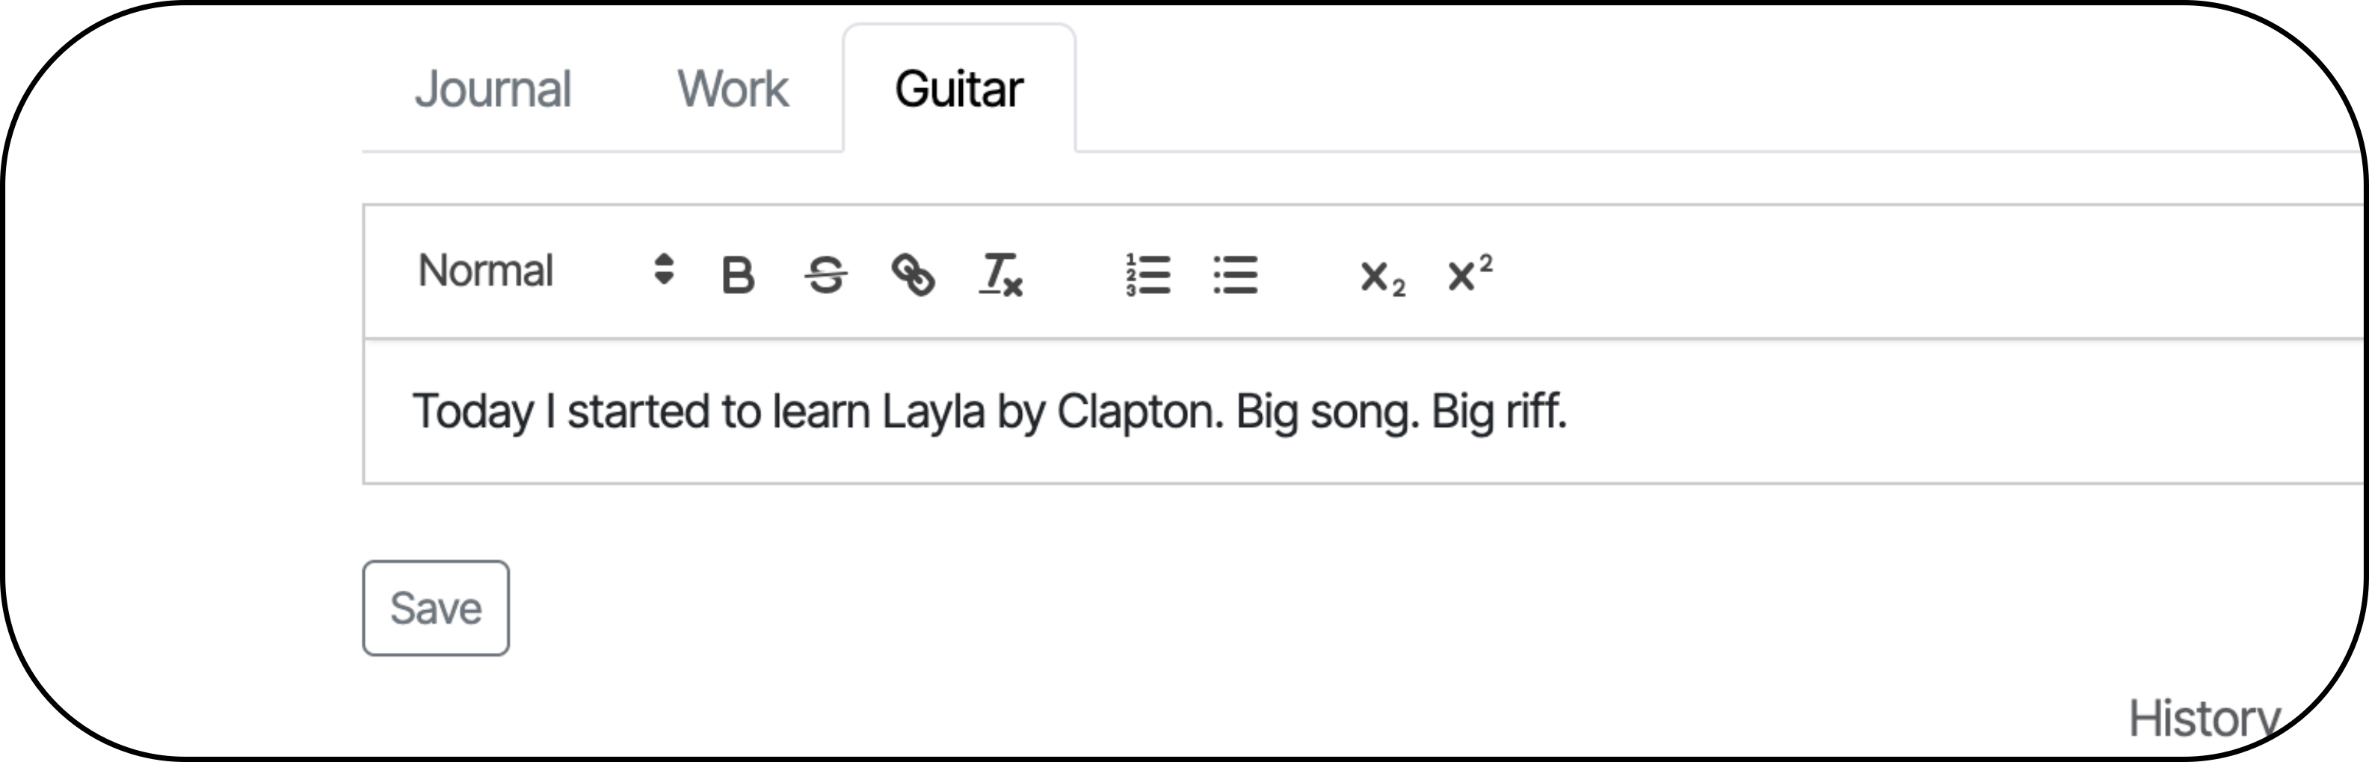The width and height of the screenshot is (2369, 762).
Task: Open the Normal text style dropdown
Action: click(x=546, y=271)
